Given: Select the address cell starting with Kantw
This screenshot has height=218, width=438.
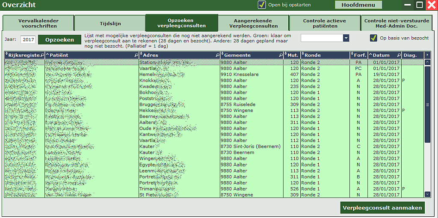Looking at the screenshot, I should point(179,134).
